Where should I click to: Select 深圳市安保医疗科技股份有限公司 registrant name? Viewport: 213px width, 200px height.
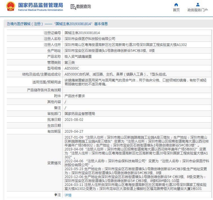pyautogui.click(x=90, y=39)
